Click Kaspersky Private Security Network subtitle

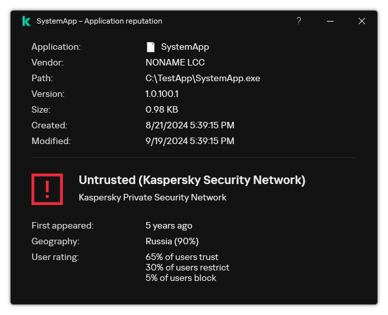tap(153, 198)
